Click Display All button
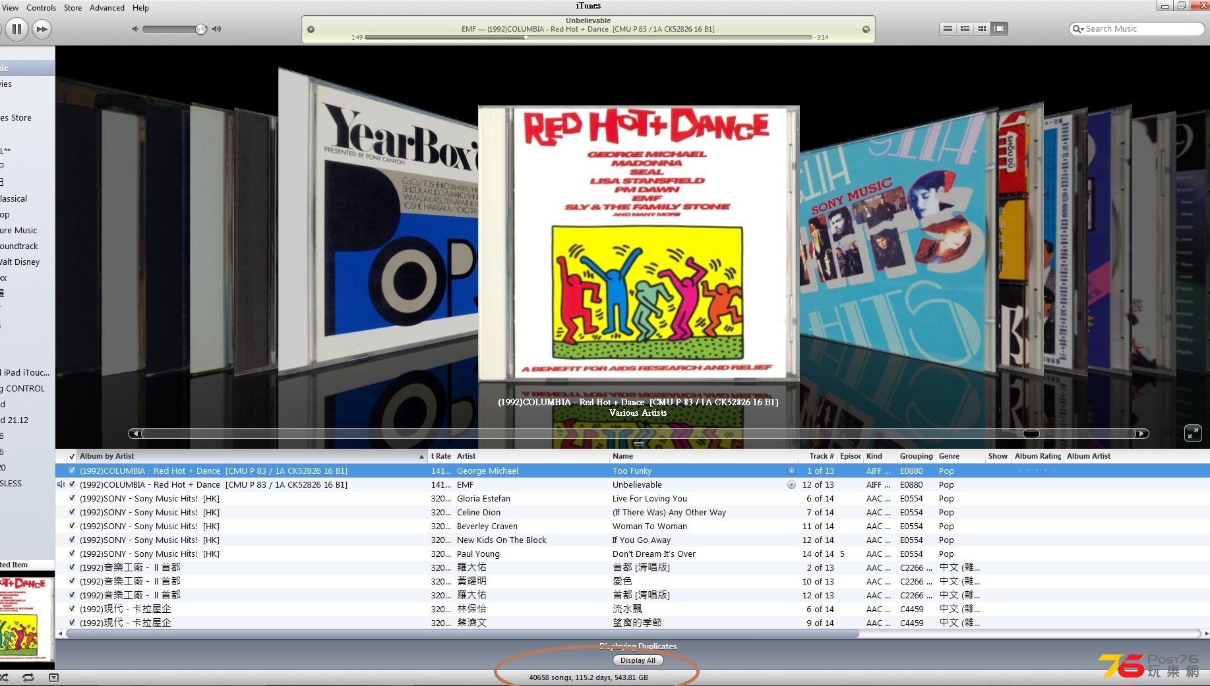This screenshot has width=1210, height=686. (638, 660)
